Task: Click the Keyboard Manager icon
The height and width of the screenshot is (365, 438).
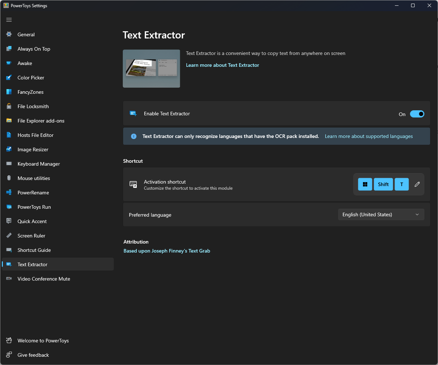Action: pos(9,164)
